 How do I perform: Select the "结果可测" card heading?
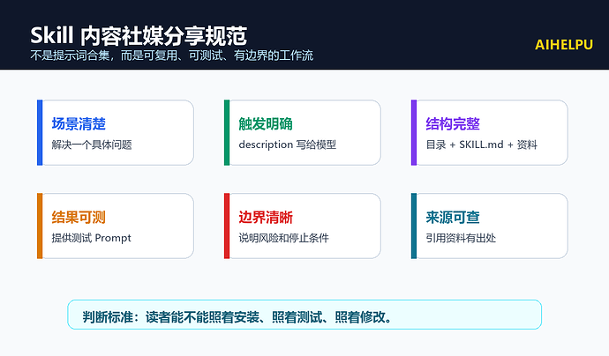point(79,217)
